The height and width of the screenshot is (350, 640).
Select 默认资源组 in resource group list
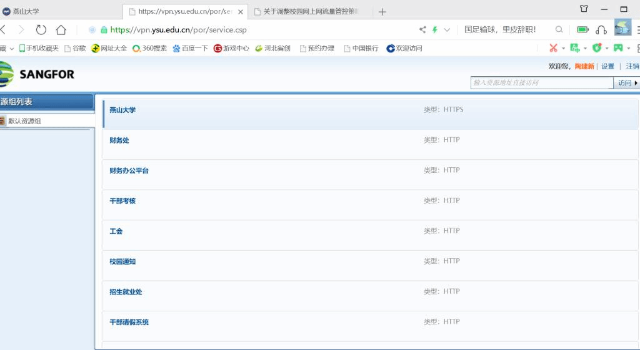pos(24,121)
